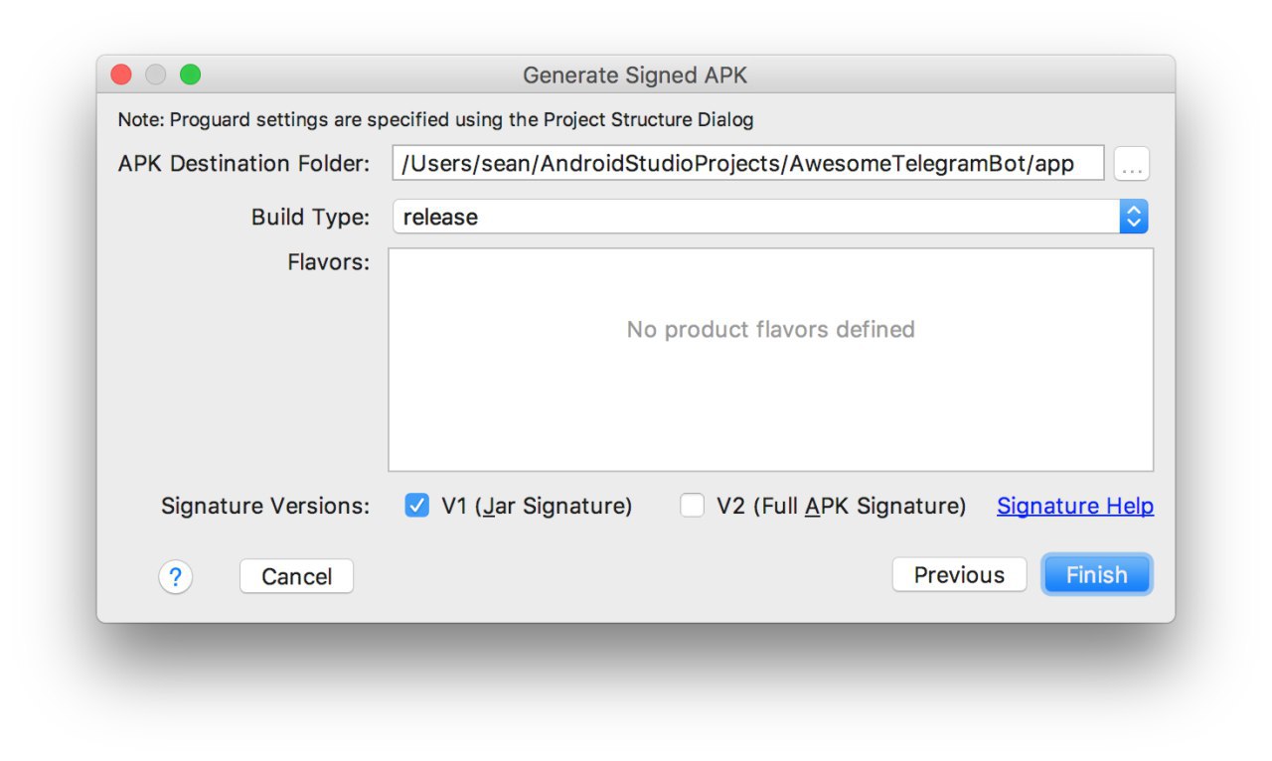
Task: Click Finish to generate the APK
Action: coord(1097,575)
